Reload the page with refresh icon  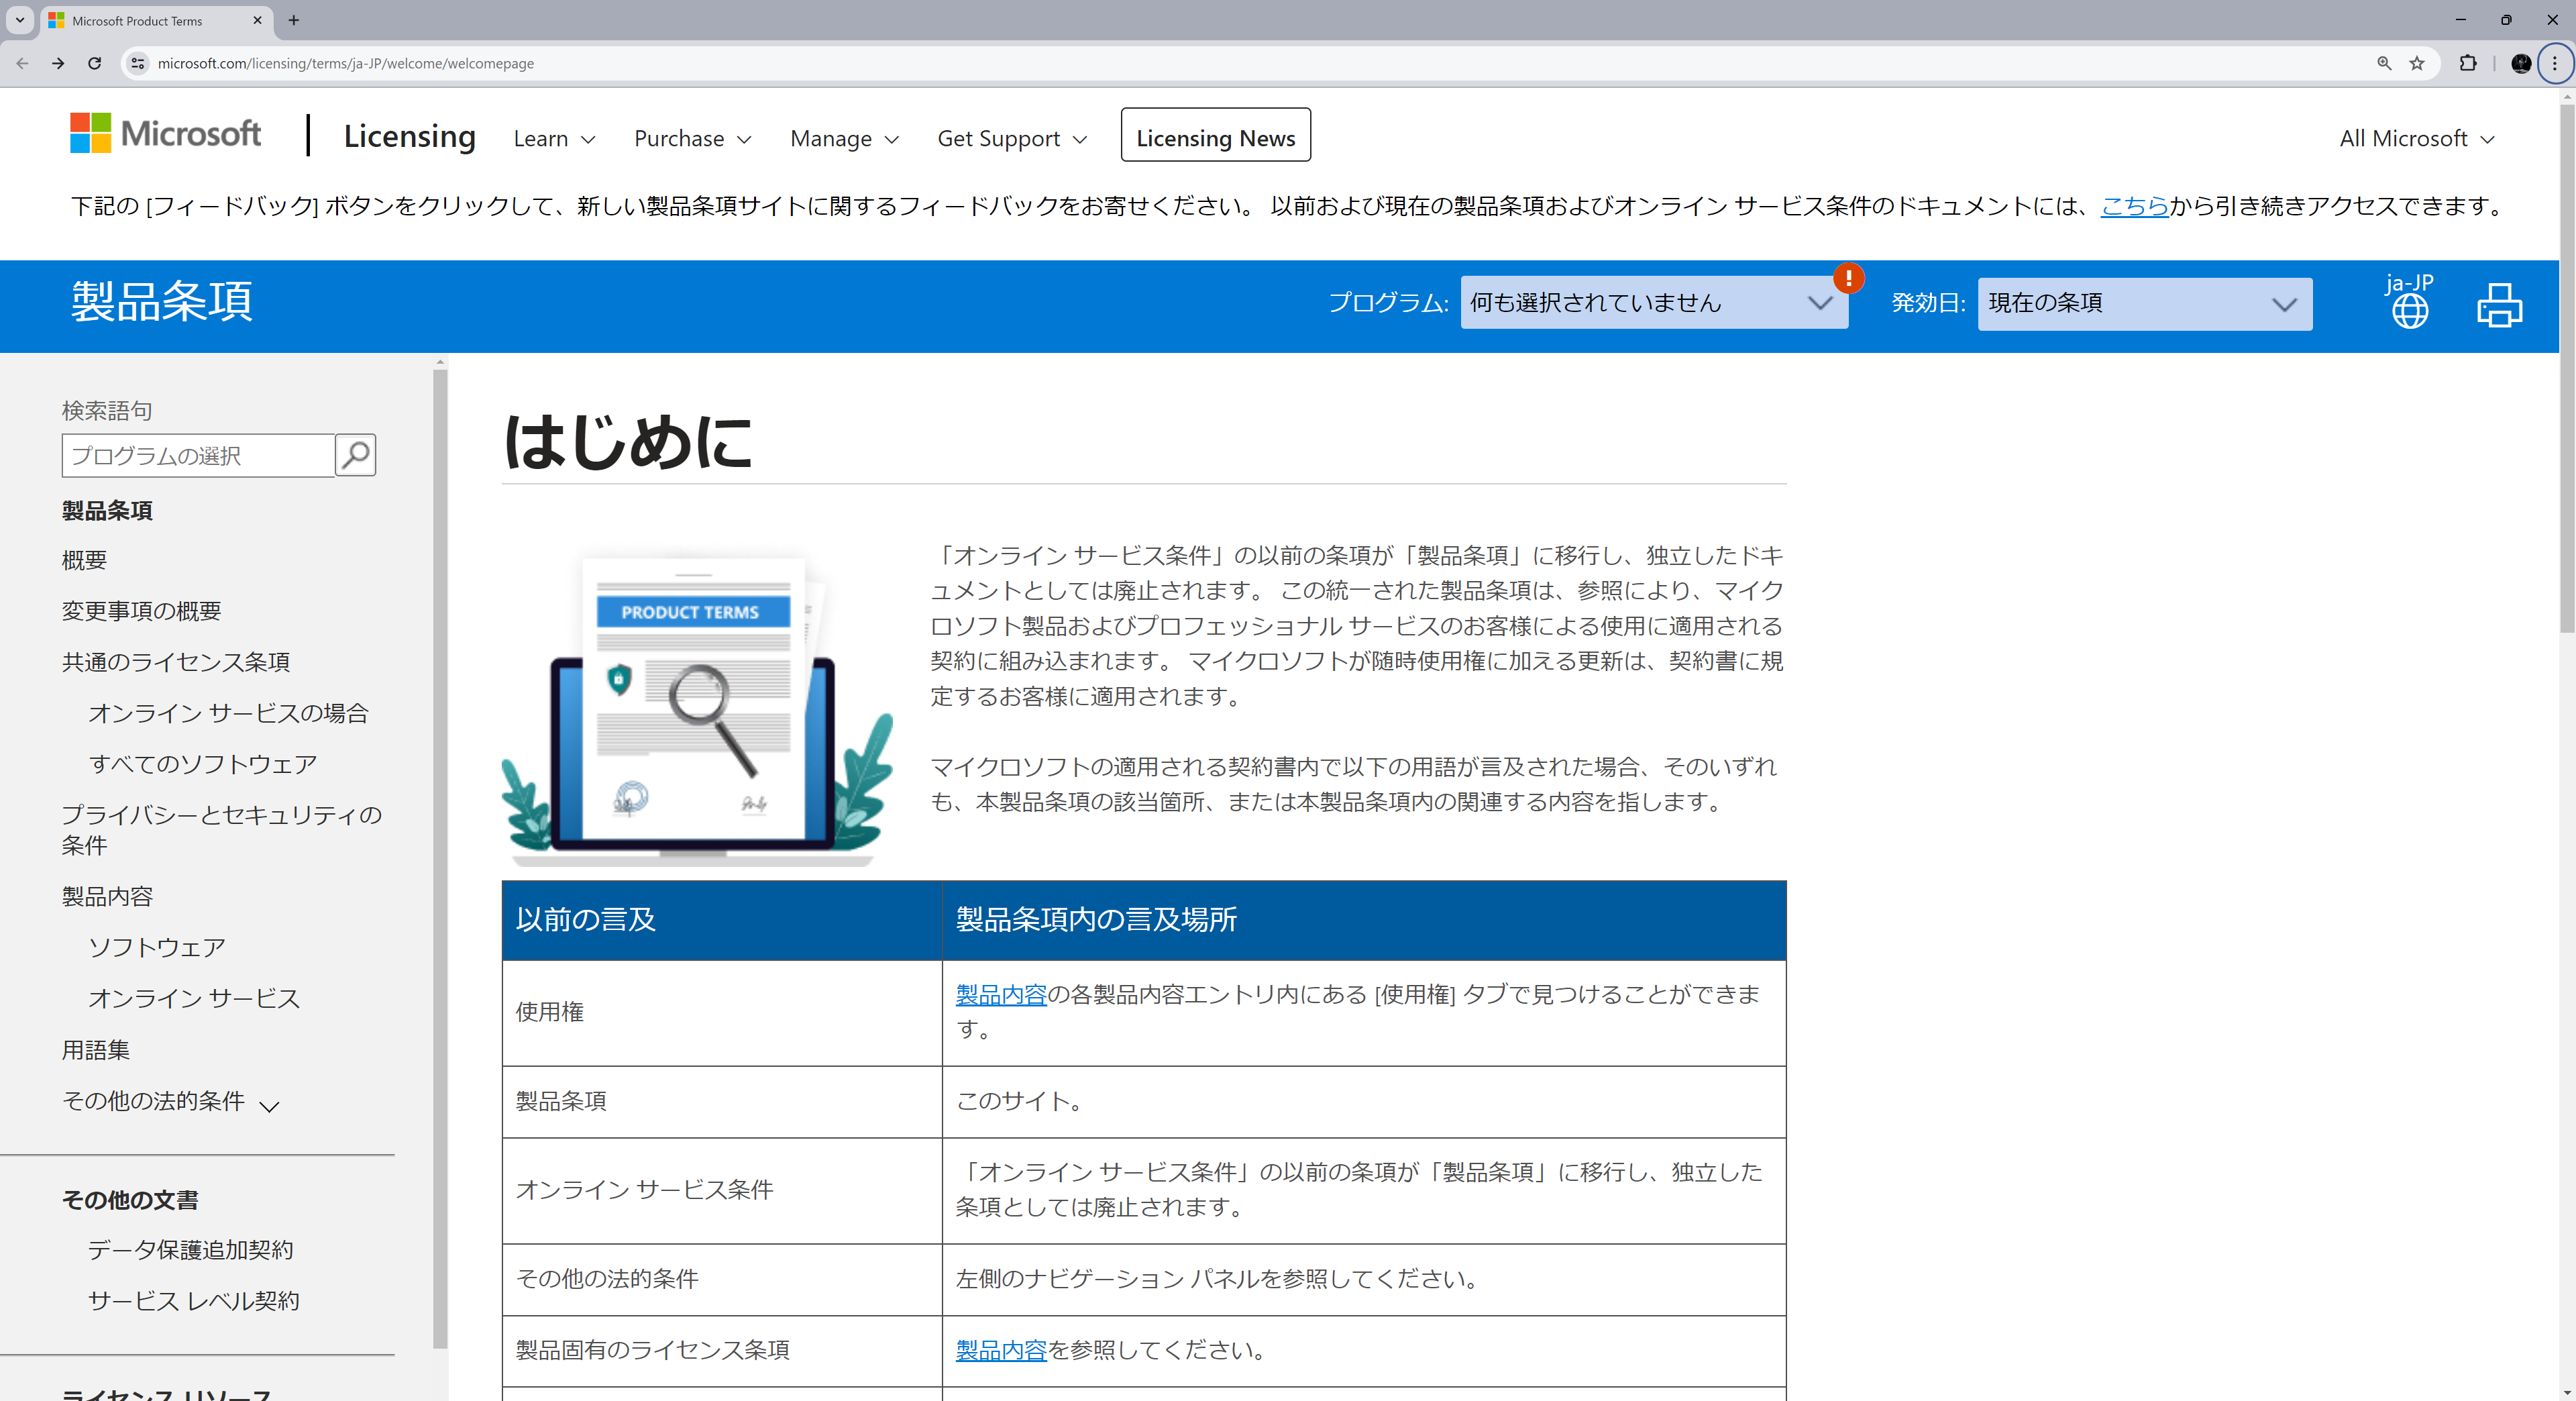(x=94, y=63)
